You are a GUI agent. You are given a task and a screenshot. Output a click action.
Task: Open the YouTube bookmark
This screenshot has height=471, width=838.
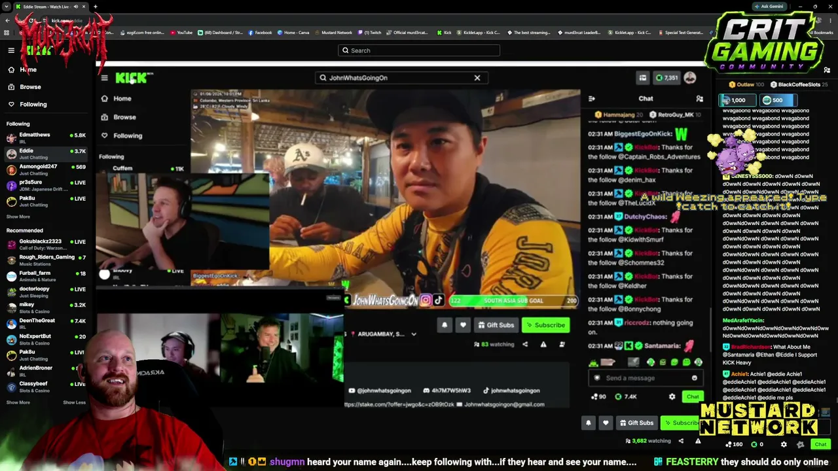point(181,33)
